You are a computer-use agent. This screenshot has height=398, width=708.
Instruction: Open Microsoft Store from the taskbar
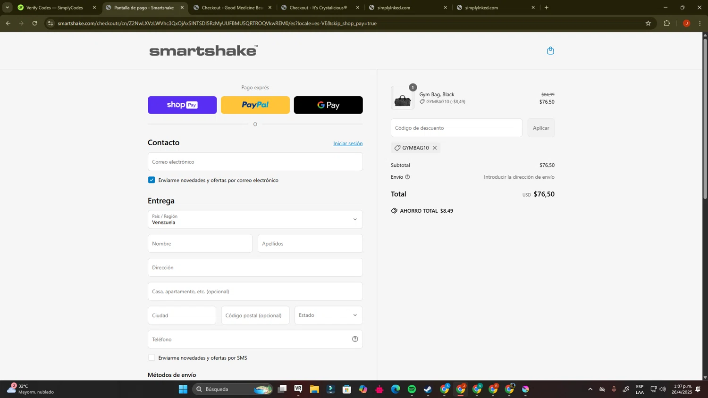tap(347, 389)
